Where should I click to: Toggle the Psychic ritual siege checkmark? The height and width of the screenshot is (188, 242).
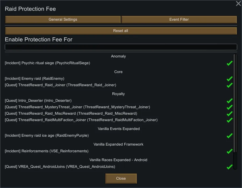click(229, 63)
